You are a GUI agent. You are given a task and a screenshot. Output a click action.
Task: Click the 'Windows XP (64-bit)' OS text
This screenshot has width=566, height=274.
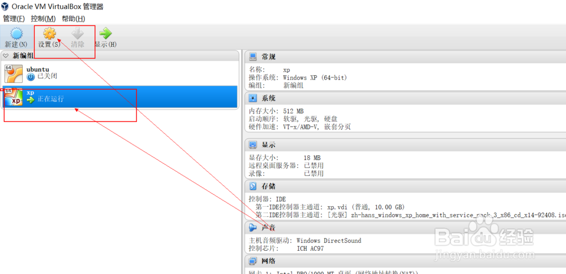(x=315, y=77)
